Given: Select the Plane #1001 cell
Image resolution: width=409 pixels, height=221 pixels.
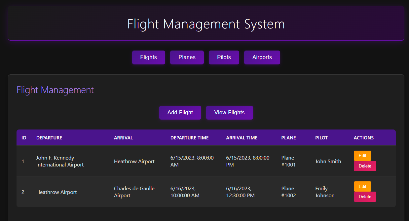Looking at the screenshot, I should [288, 161].
